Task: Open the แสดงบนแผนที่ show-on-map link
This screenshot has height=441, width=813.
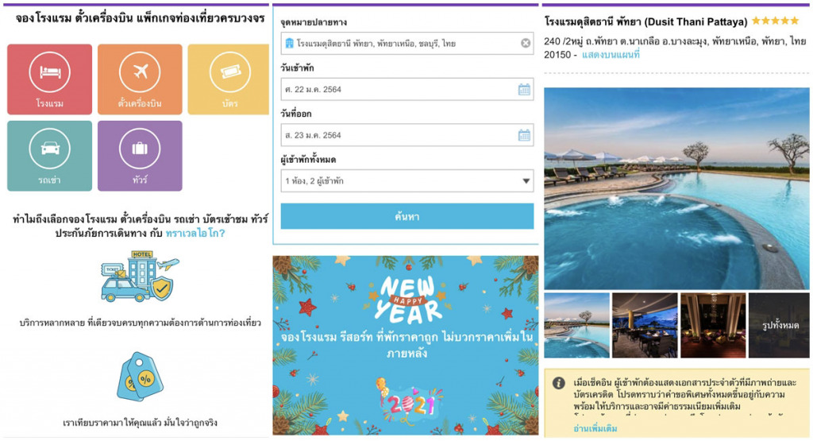Action: (x=611, y=55)
